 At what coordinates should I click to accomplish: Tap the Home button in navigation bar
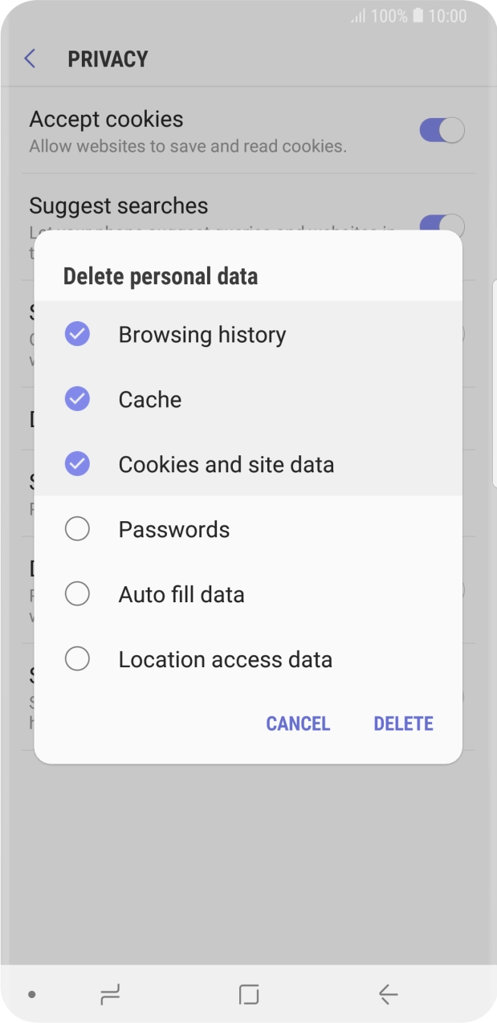click(248, 993)
